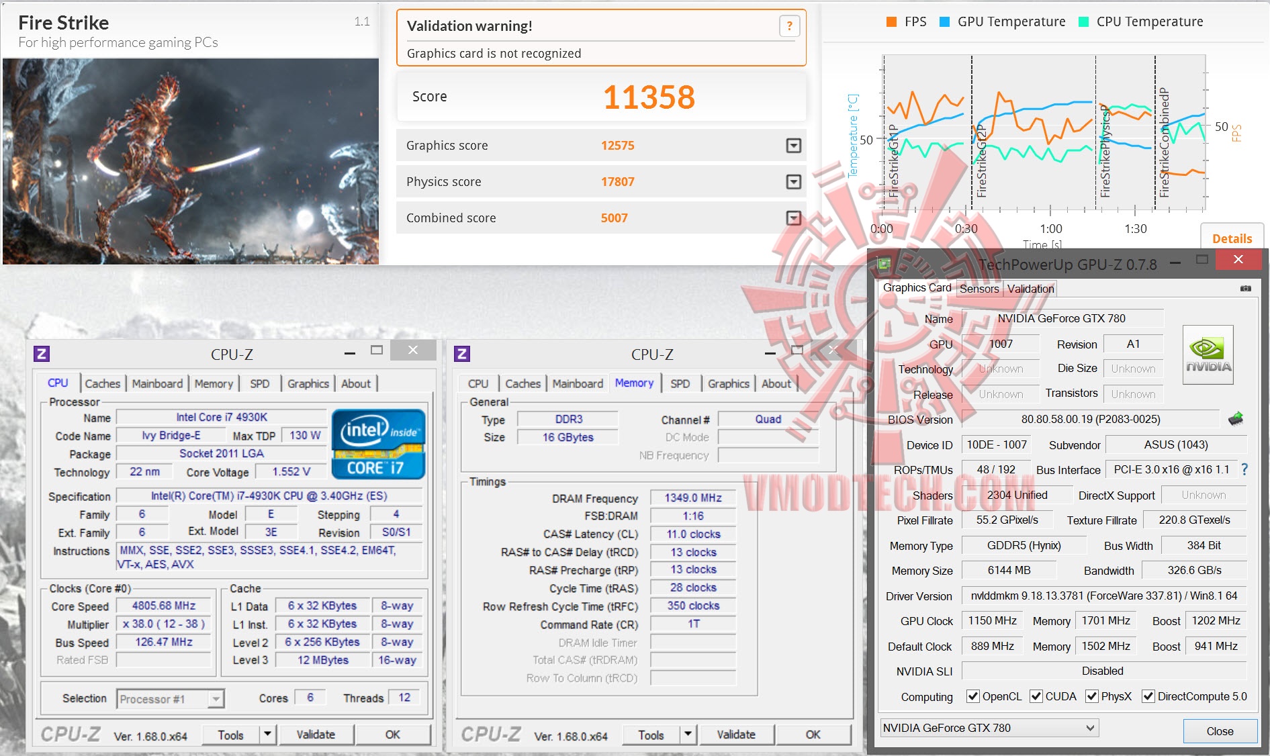
Task: Click the GPU name field in GPU-Z
Action: point(1061,318)
